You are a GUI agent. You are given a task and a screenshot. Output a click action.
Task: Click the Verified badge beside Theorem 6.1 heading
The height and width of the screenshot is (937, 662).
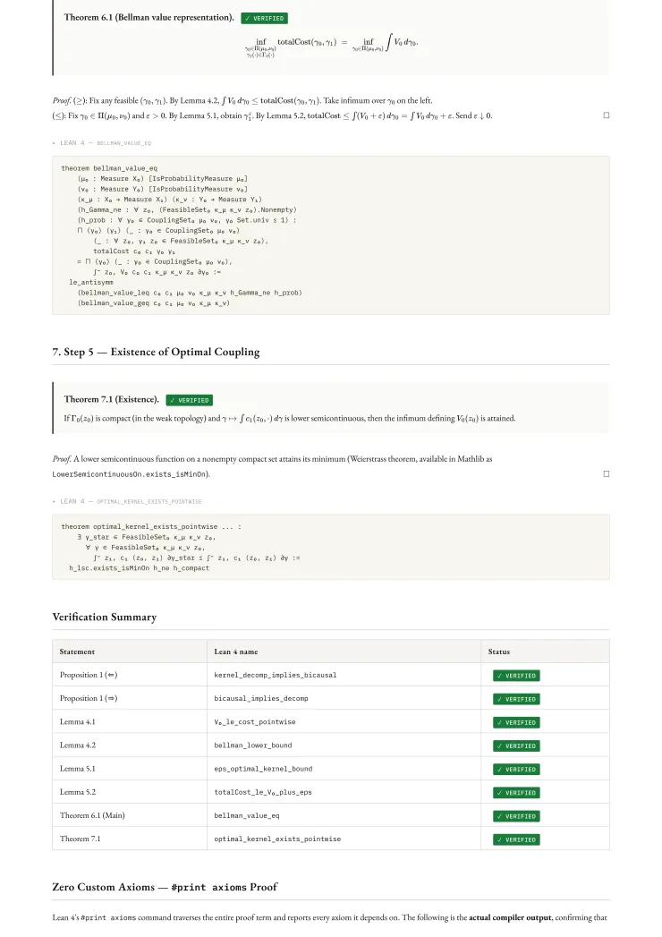coord(265,18)
